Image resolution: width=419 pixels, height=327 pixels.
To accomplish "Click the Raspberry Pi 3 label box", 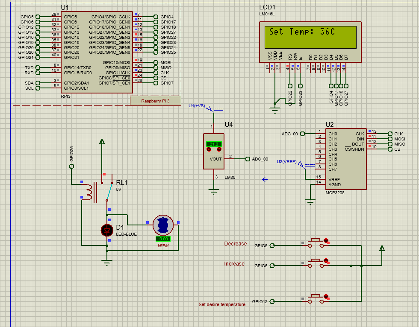I will pos(155,101).
